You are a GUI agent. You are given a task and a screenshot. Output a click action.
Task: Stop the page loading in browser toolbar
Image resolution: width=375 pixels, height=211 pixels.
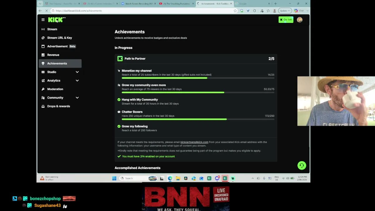(x=46, y=11)
